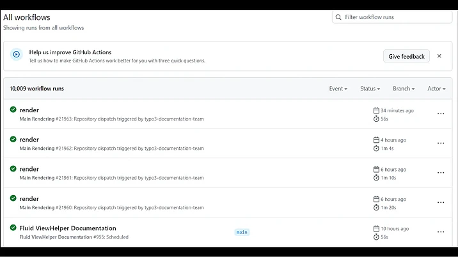458x257 pixels.
Task: Open the render run #21963 link
Action: tap(29, 110)
